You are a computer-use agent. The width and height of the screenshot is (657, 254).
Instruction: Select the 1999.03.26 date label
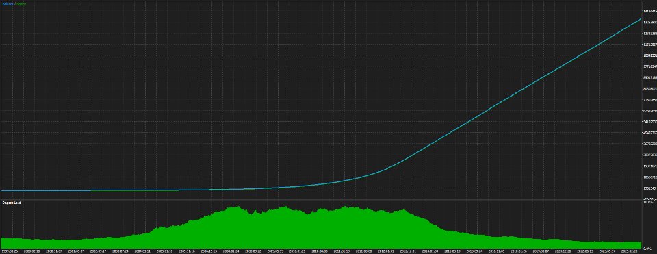point(10,251)
